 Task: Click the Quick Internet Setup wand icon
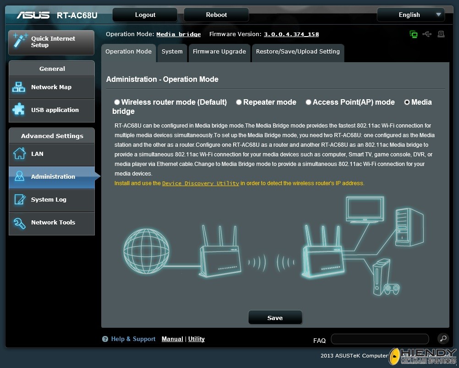pos(20,41)
